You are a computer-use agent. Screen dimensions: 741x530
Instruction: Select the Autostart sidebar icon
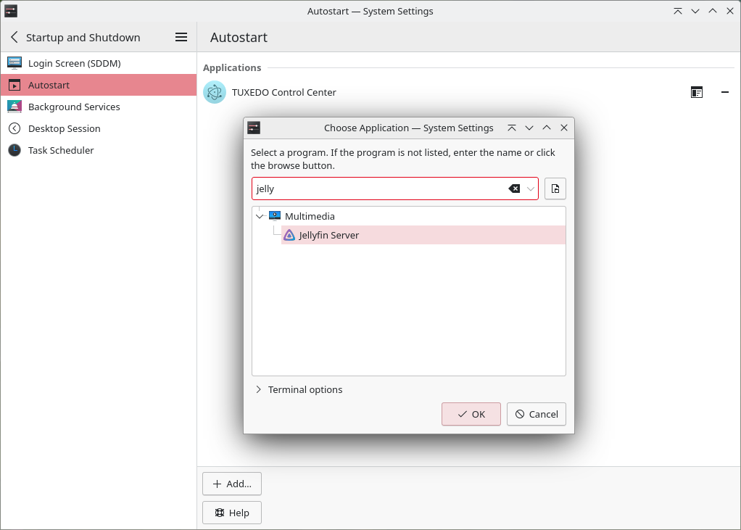click(14, 85)
